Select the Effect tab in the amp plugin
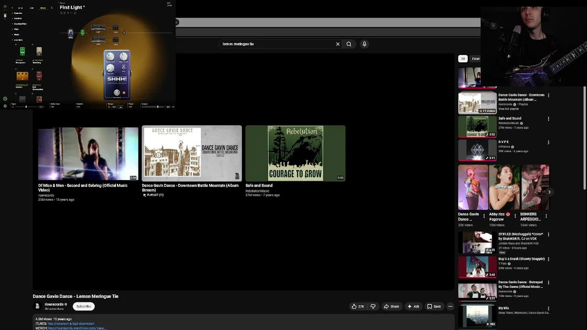 tap(43, 8)
